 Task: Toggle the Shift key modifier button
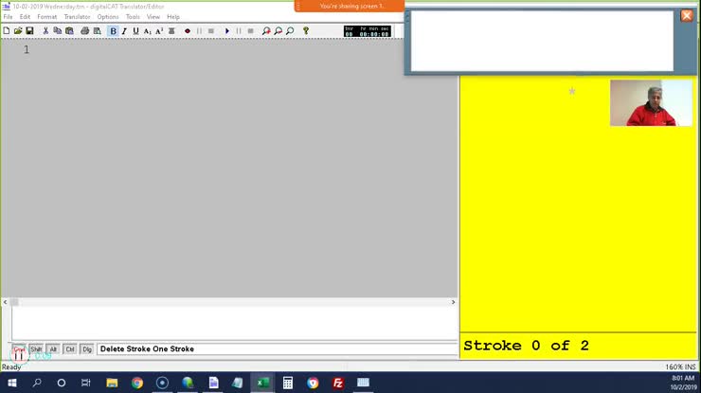pos(36,349)
